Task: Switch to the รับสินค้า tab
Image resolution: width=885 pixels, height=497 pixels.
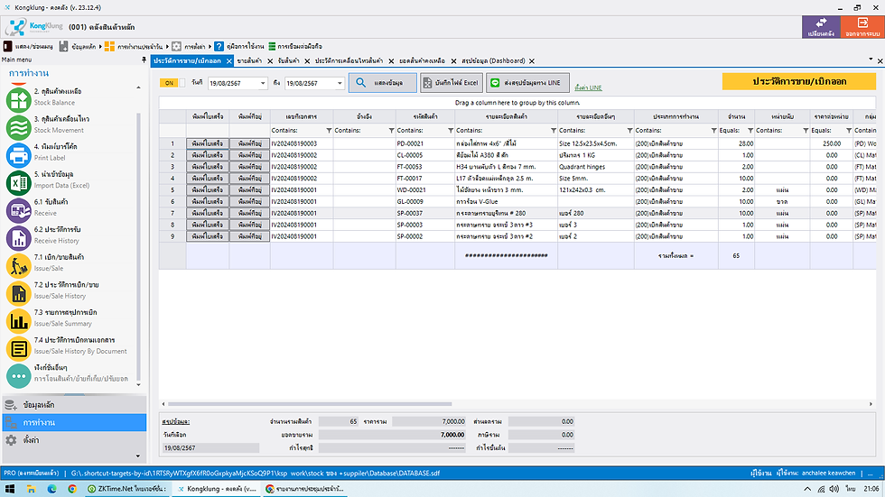Action: coord(290,60)
